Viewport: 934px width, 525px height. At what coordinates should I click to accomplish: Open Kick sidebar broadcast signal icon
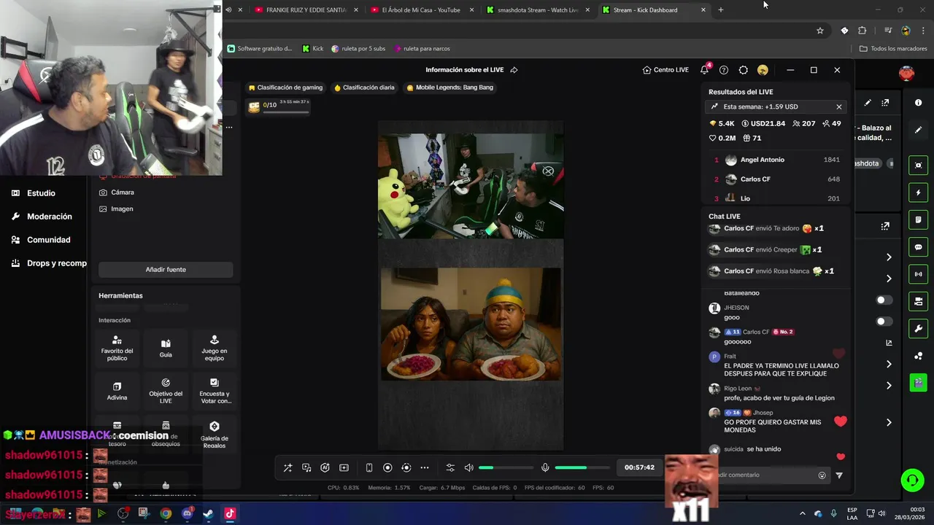point(919,274)
